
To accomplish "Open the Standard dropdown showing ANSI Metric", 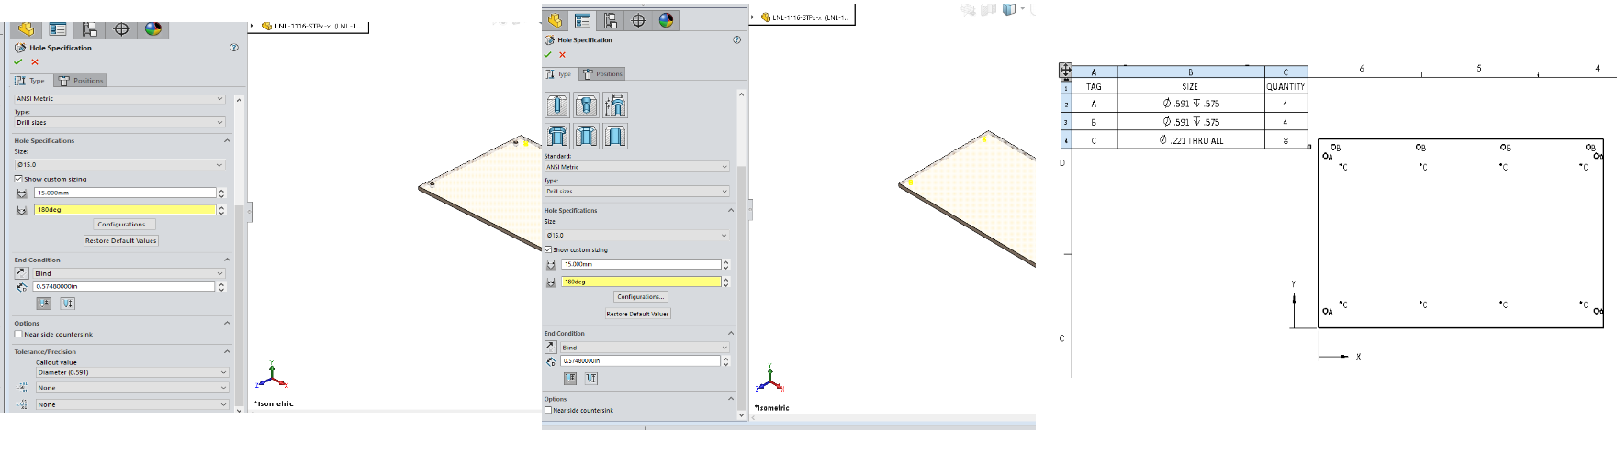I will [636, 167].
